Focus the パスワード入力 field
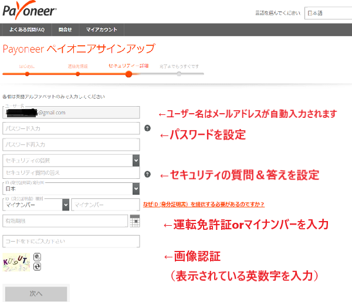This screenshot has height=302, width=352. point(71,128)
